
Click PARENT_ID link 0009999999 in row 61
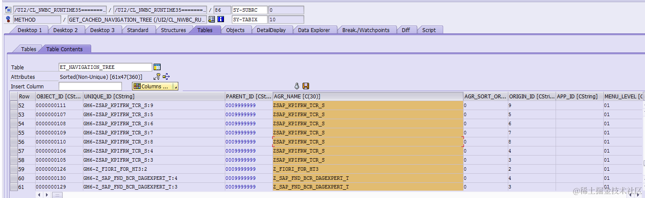[x=240, y=187]
